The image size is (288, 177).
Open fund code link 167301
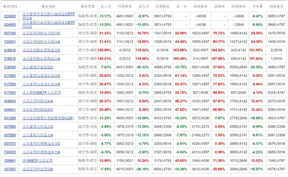[10, 169]
